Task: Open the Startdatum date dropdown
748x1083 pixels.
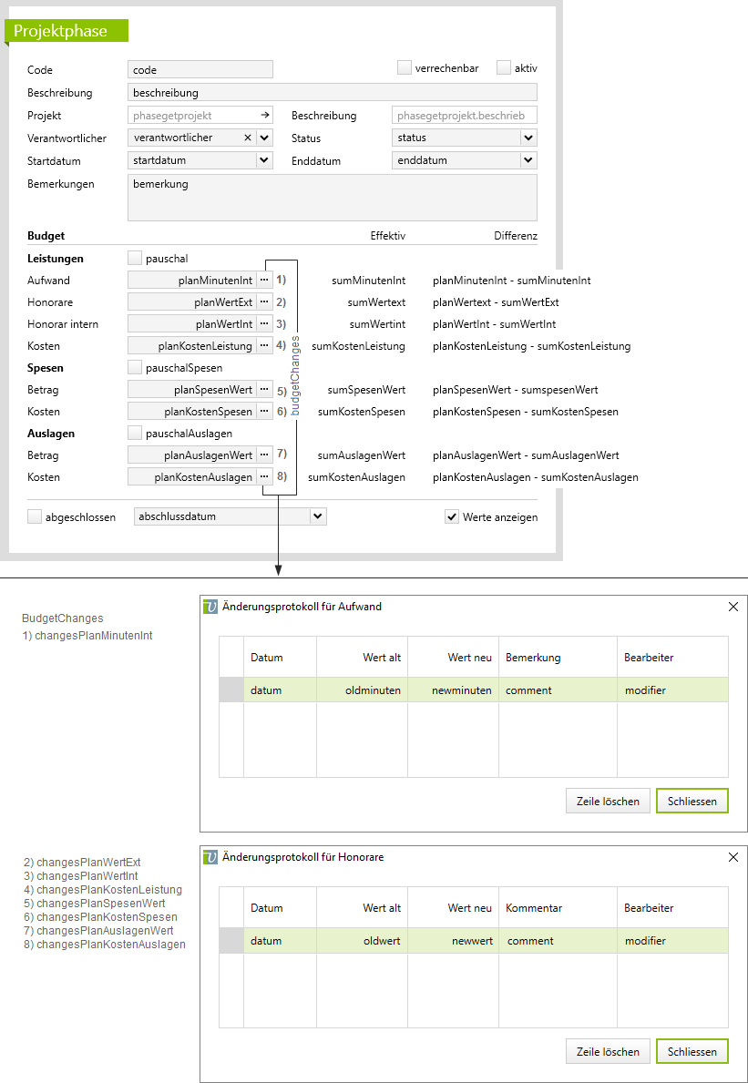Action: [264, 160]
